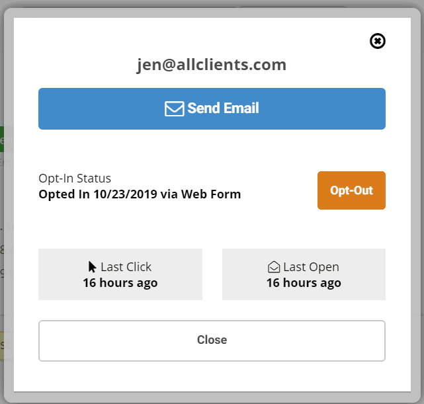The width and height of the screenshot is (424, 404).
Task: Click the gray overlay border below the dialog
Action: [x=212, y=397]
